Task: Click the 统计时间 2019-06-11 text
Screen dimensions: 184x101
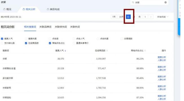Action: click(x=11, y=17)
